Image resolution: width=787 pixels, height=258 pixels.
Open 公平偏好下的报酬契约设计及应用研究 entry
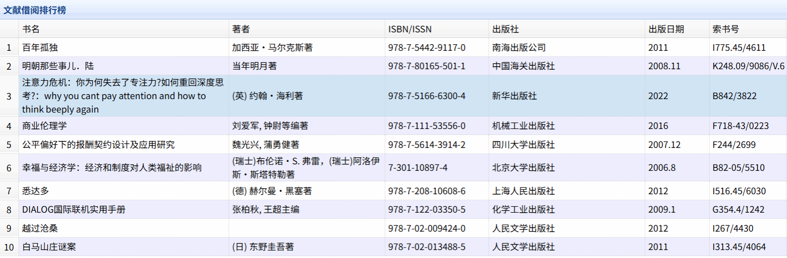coord(98,145)
